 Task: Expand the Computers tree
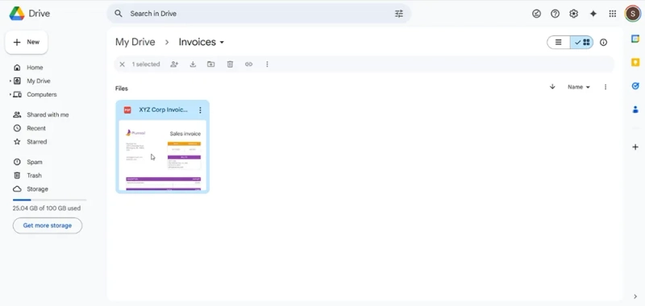(x=10, y=94)
